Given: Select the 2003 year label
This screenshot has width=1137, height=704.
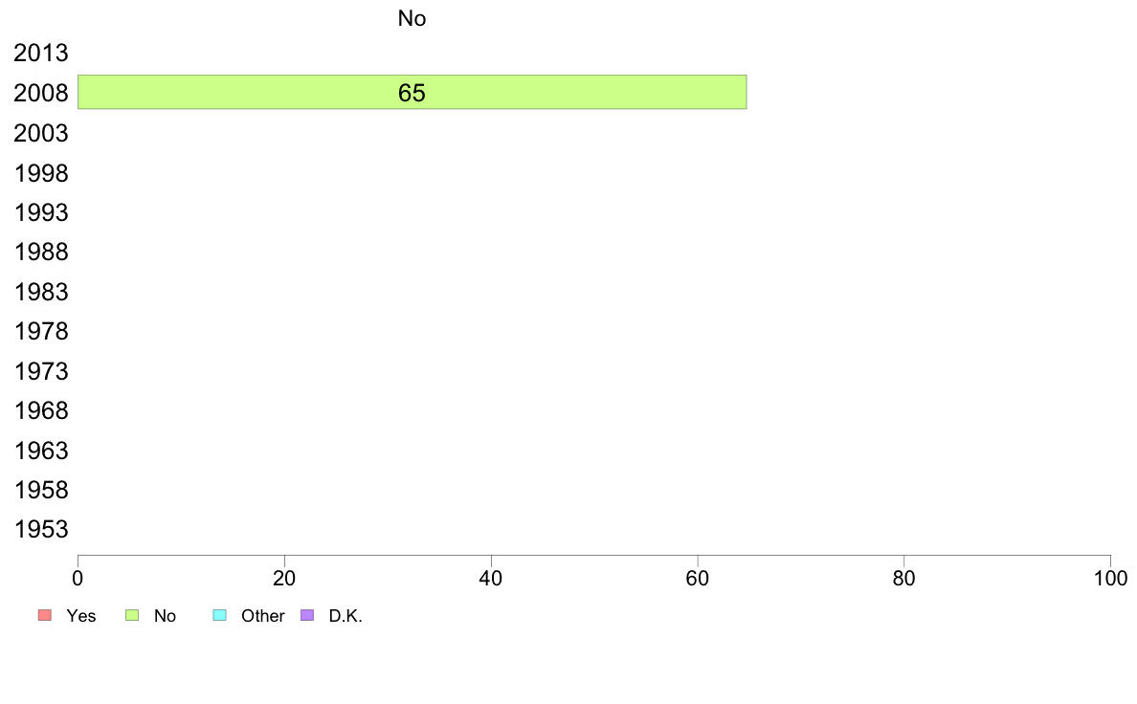Looking at the screenshot, I should click(41, 133).
